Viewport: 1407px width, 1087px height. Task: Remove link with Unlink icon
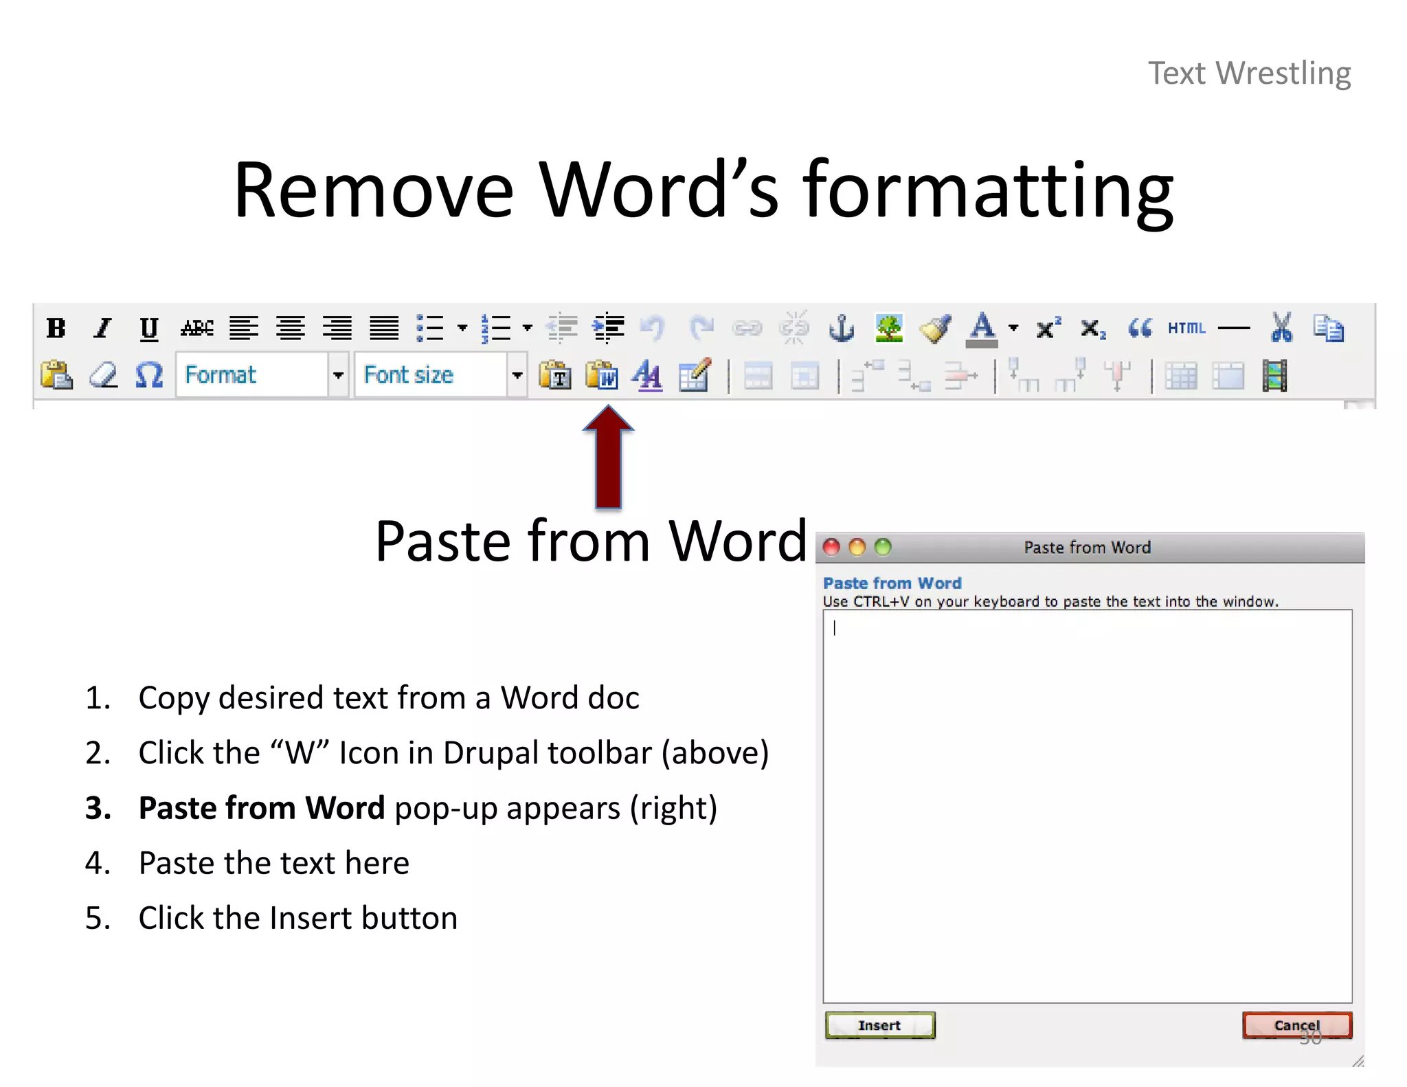[794, 328]
